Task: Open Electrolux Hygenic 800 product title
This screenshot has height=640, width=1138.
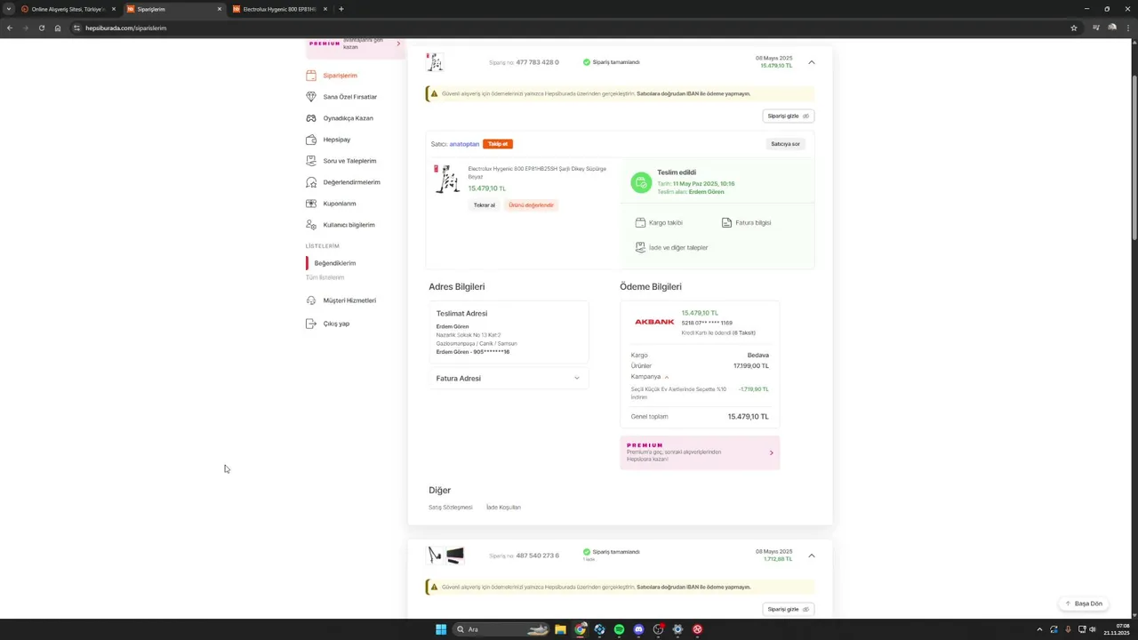Action: (537, 172)
